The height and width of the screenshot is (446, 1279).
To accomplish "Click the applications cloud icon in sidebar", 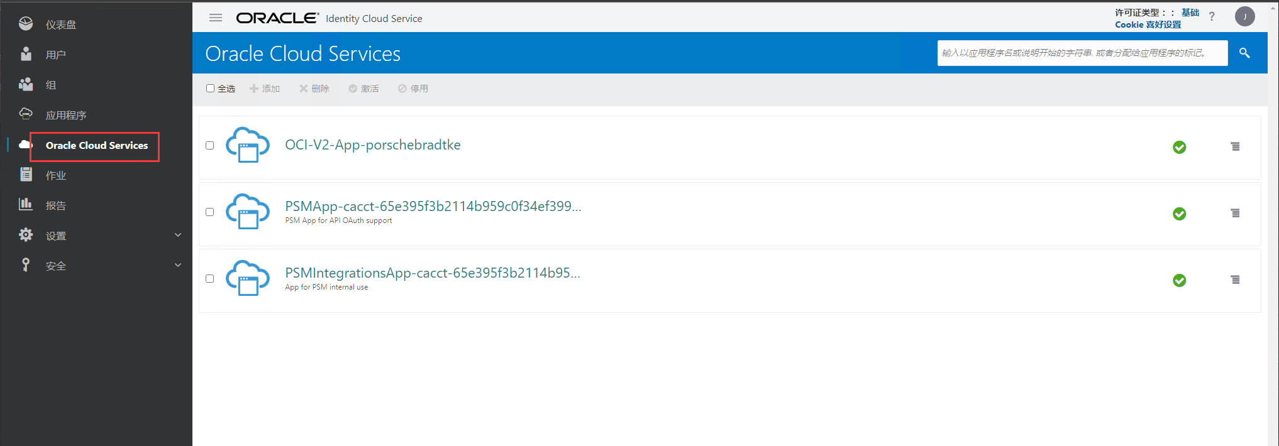I will click(x=26, y=114).
